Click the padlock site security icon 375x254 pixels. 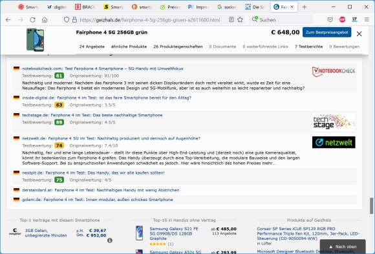[x=74, y=19]
